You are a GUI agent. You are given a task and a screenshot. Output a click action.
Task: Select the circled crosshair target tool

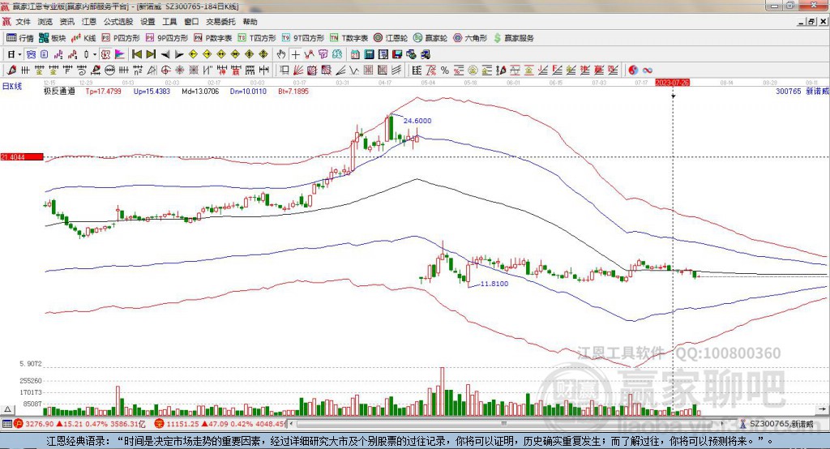(165, 70)
